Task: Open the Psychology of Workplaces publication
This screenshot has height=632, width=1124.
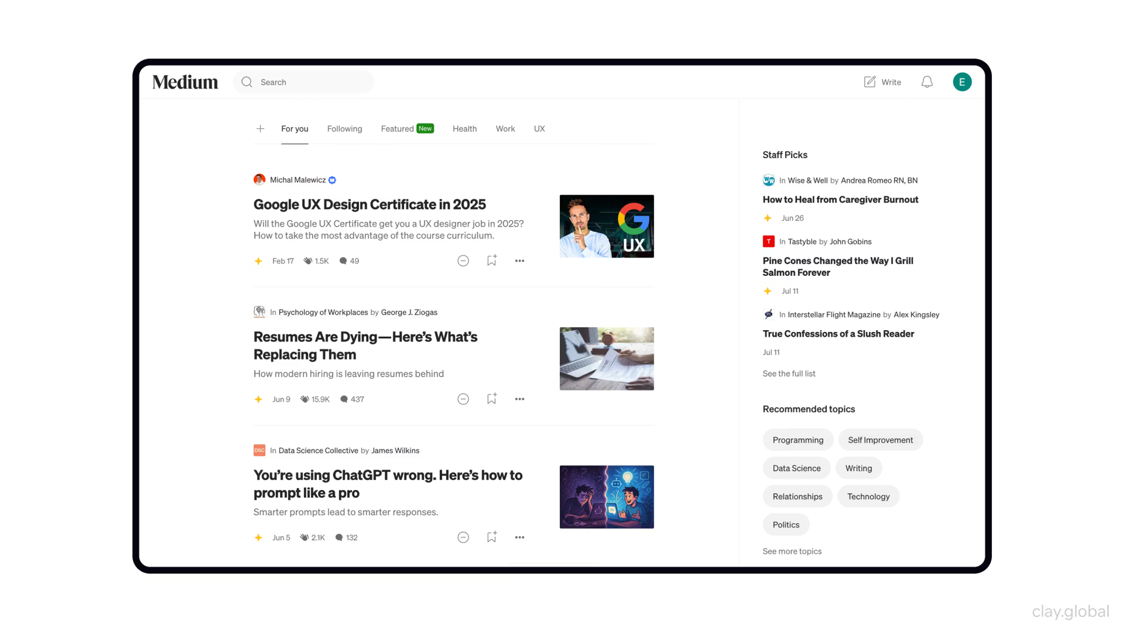Action: tap(323, 312)
